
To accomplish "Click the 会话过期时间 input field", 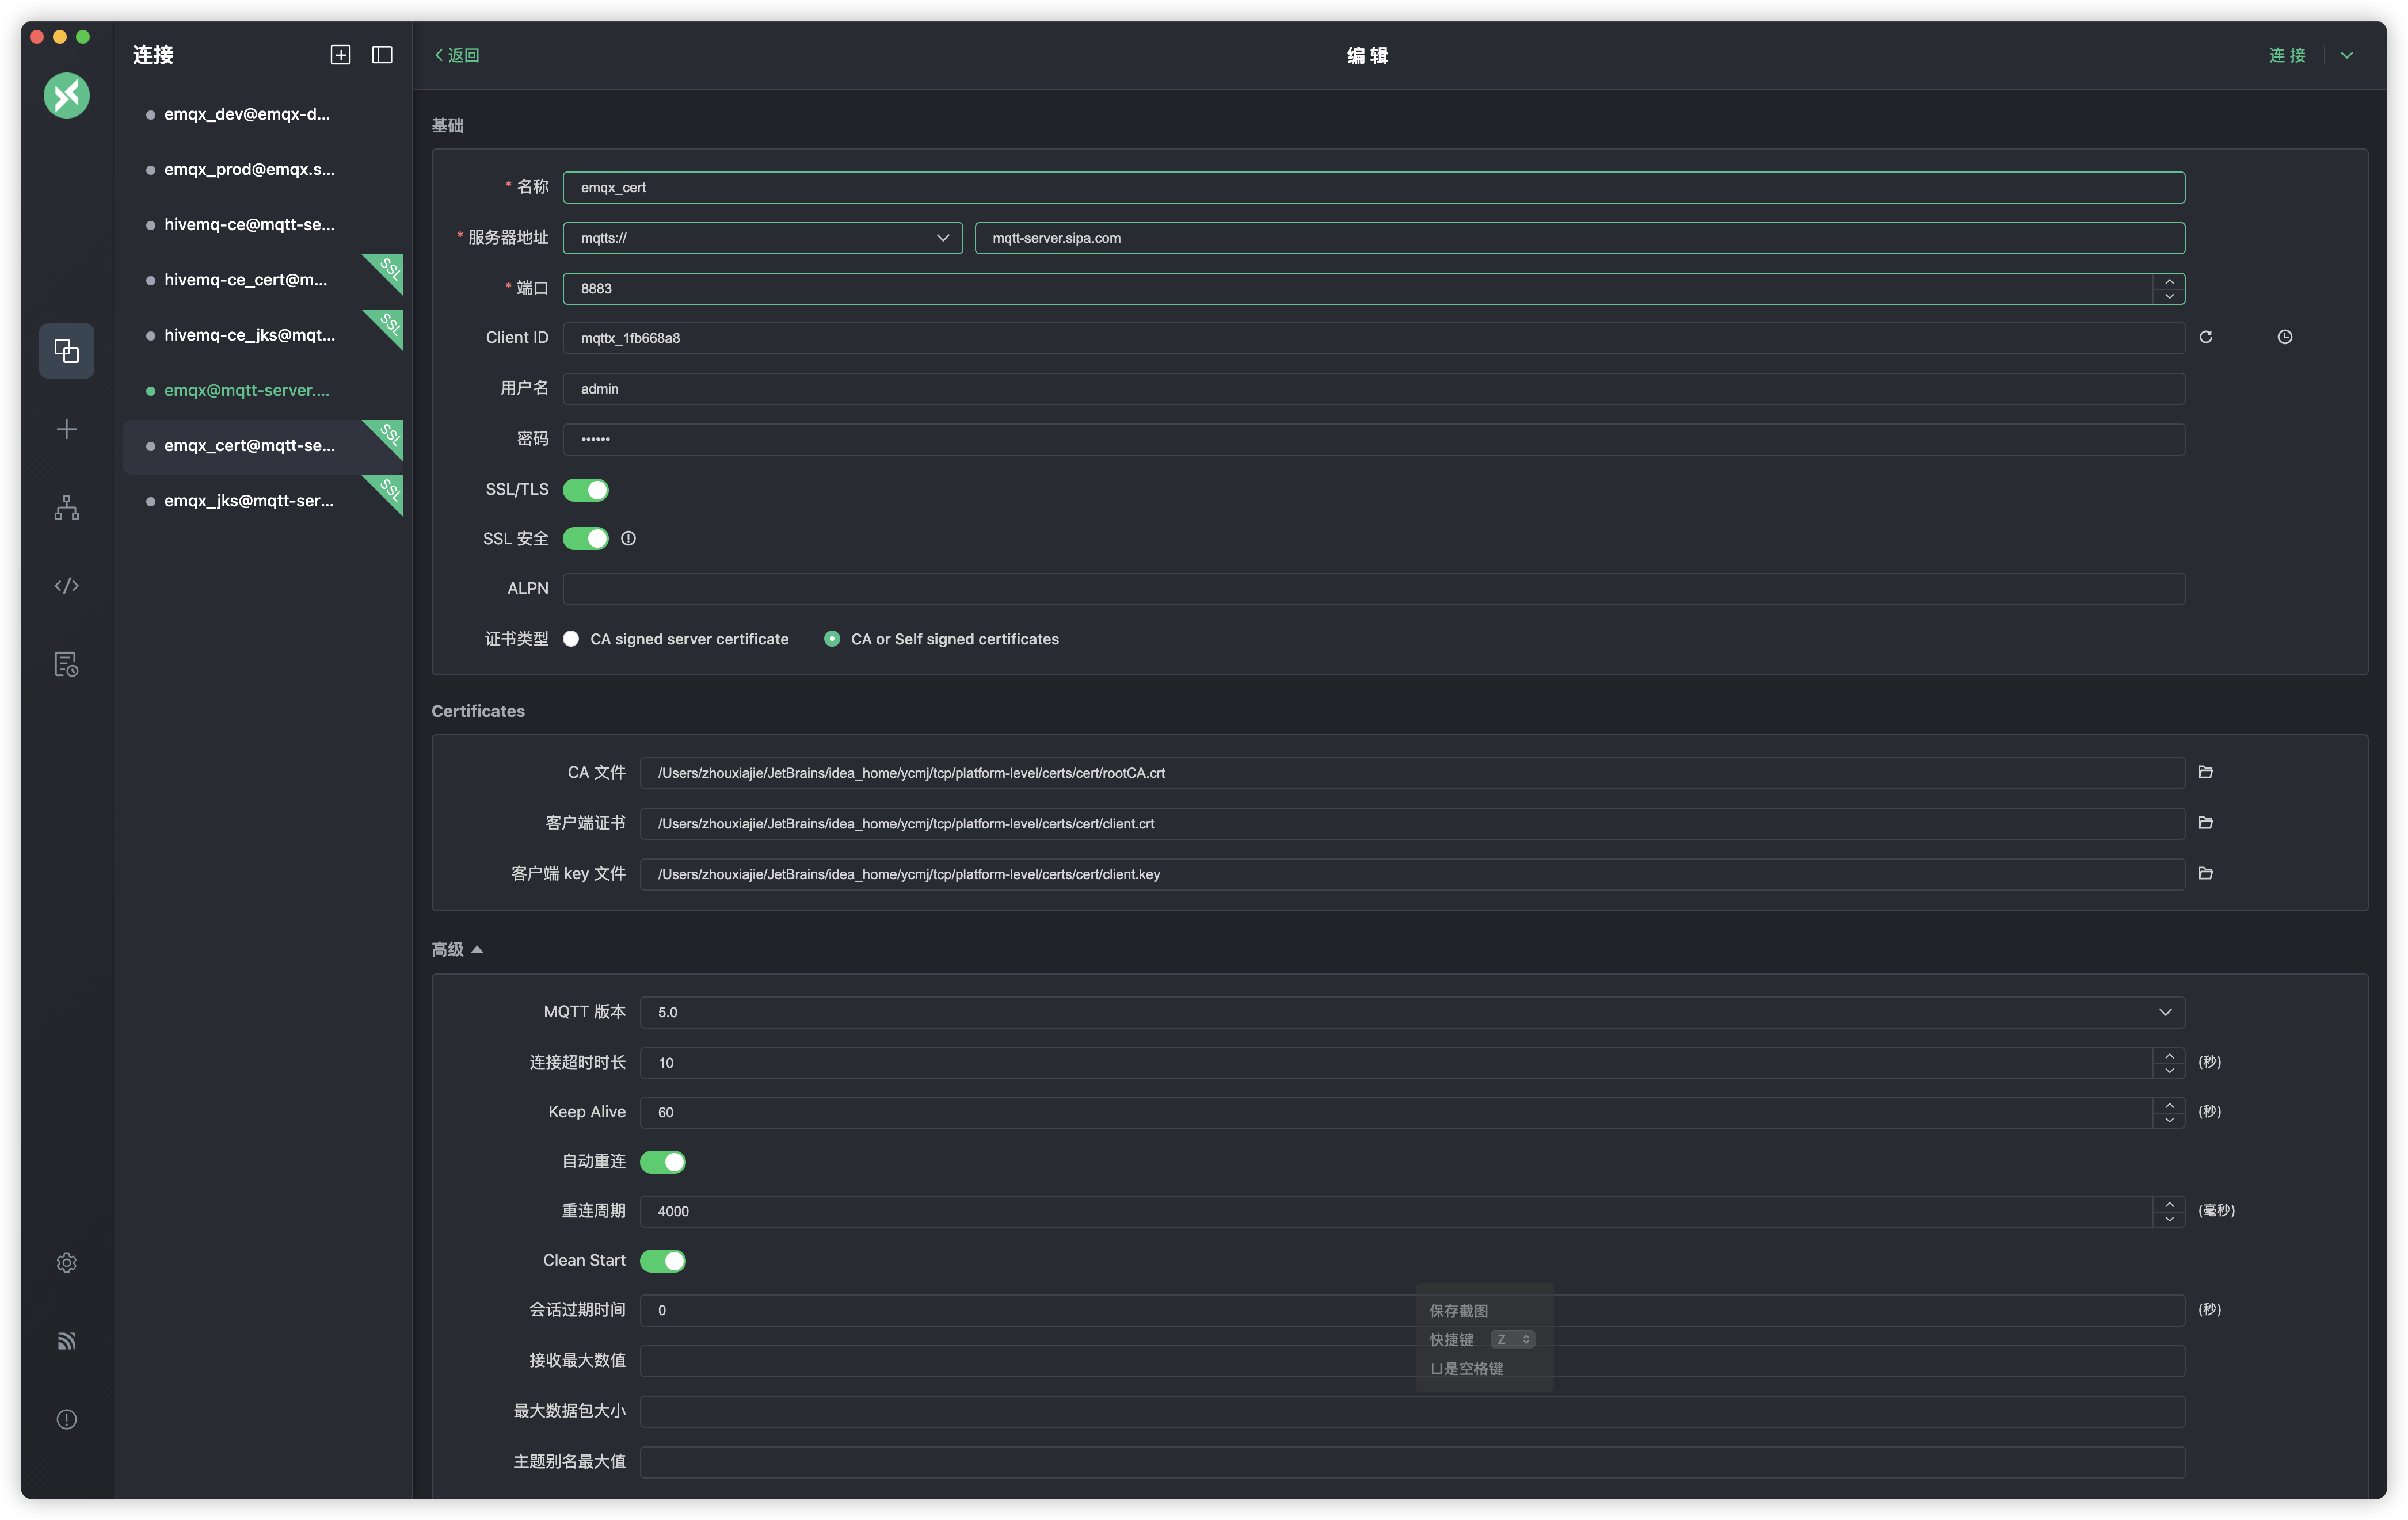I will pos(1412,1310).
